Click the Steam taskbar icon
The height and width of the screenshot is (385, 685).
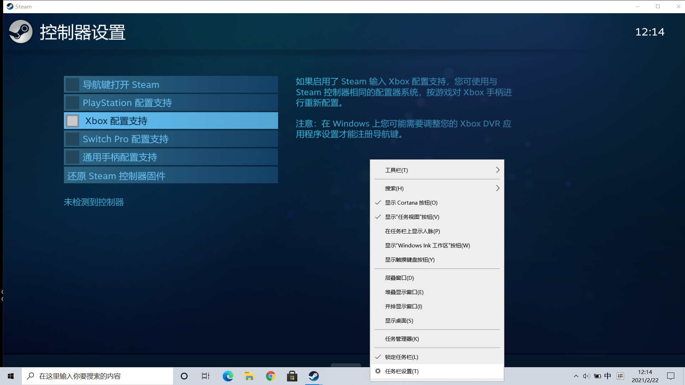pyautogui.click(x=314, y=376)
